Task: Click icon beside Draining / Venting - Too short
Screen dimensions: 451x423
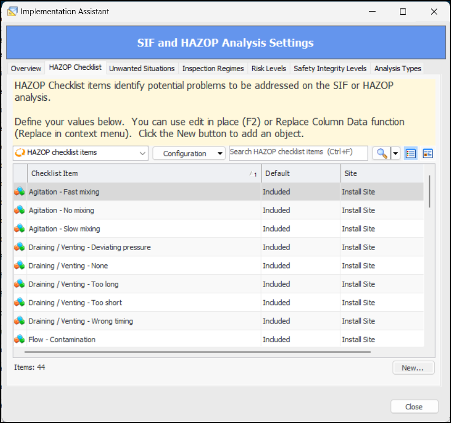Action: click(x=20, y=303)
